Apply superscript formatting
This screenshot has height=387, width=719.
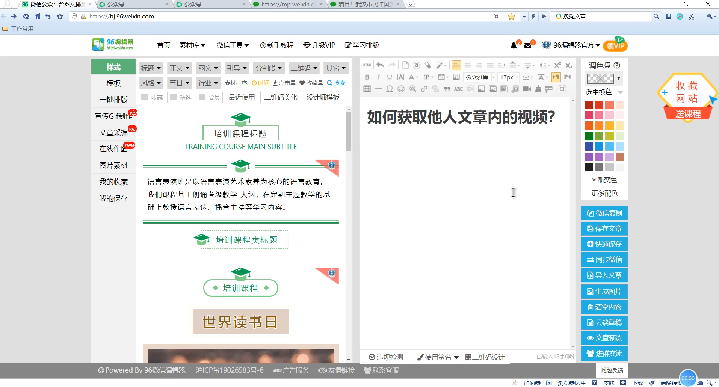[557, 65]
